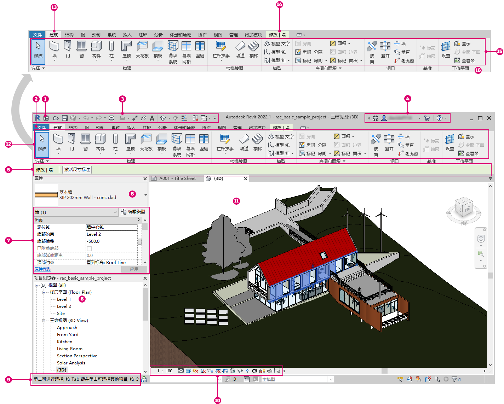Open the Customize Quick Access Toolbar arrow

click(215, 118)
